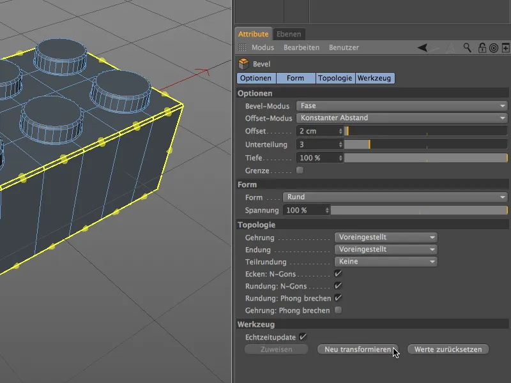The image size is (511, 383).
Task: Open the Benutzer menu
Action: (344, 47)
